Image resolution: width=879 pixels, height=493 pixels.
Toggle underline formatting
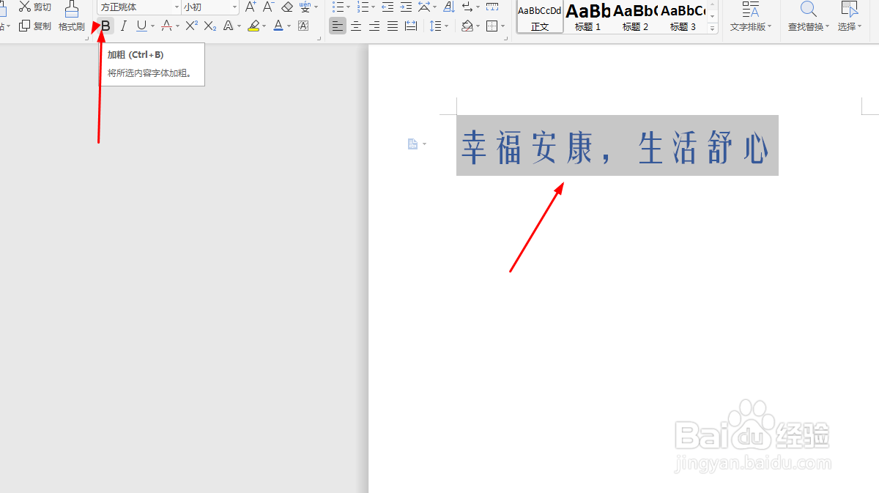[141, 26]
